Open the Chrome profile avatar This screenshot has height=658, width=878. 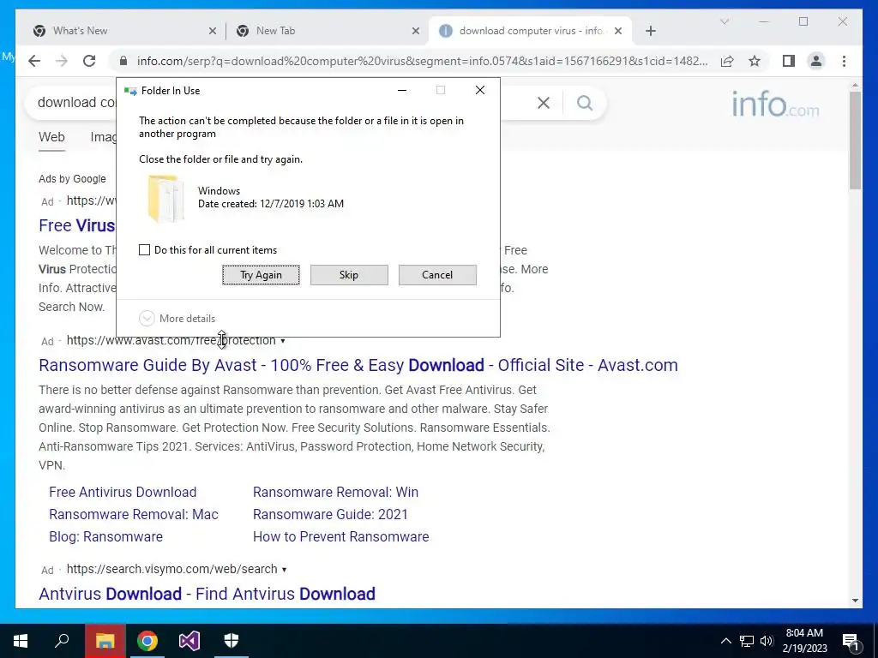pyautogui.click(x=816, y=61)
